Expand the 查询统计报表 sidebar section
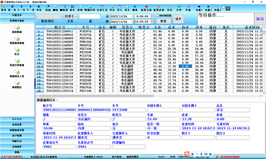 click(17, 21)
